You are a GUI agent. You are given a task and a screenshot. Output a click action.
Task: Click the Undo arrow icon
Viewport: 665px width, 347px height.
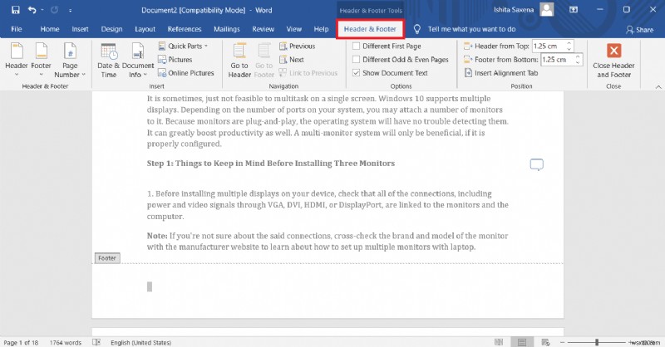coord(32,10)
